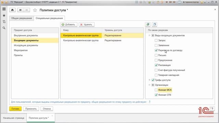The image size is (219, 123).
Task: Click Редактирование in the highlighted row
Action: tap(123, 36)
